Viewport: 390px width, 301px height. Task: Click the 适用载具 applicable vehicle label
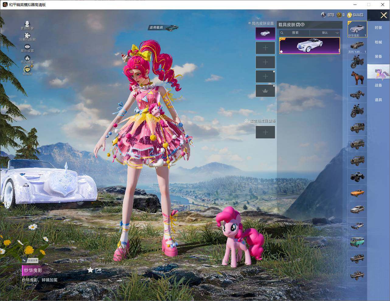[x=163, y=28]
